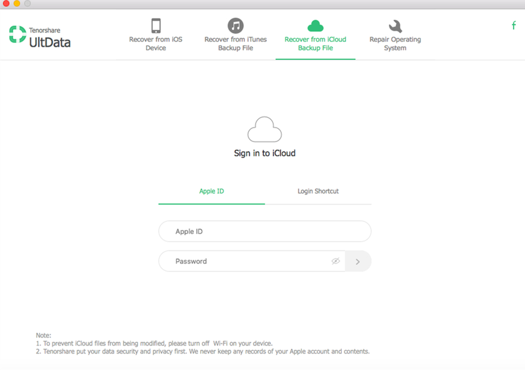This screenshot has width=525, height=370.
Task: Open Repair Operating System label
Action: click(395, 44)
